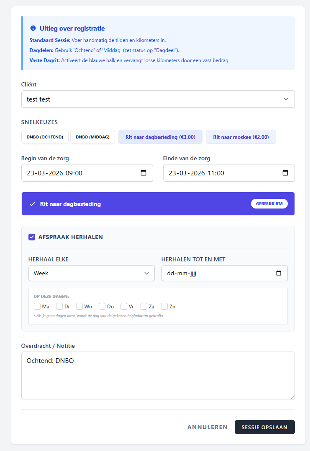Enable the Wo weekday checkbox

pos(79,306)
